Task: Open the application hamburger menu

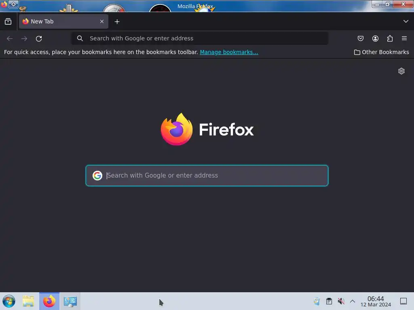Action: pyautogui.click(x=404, y=38)
